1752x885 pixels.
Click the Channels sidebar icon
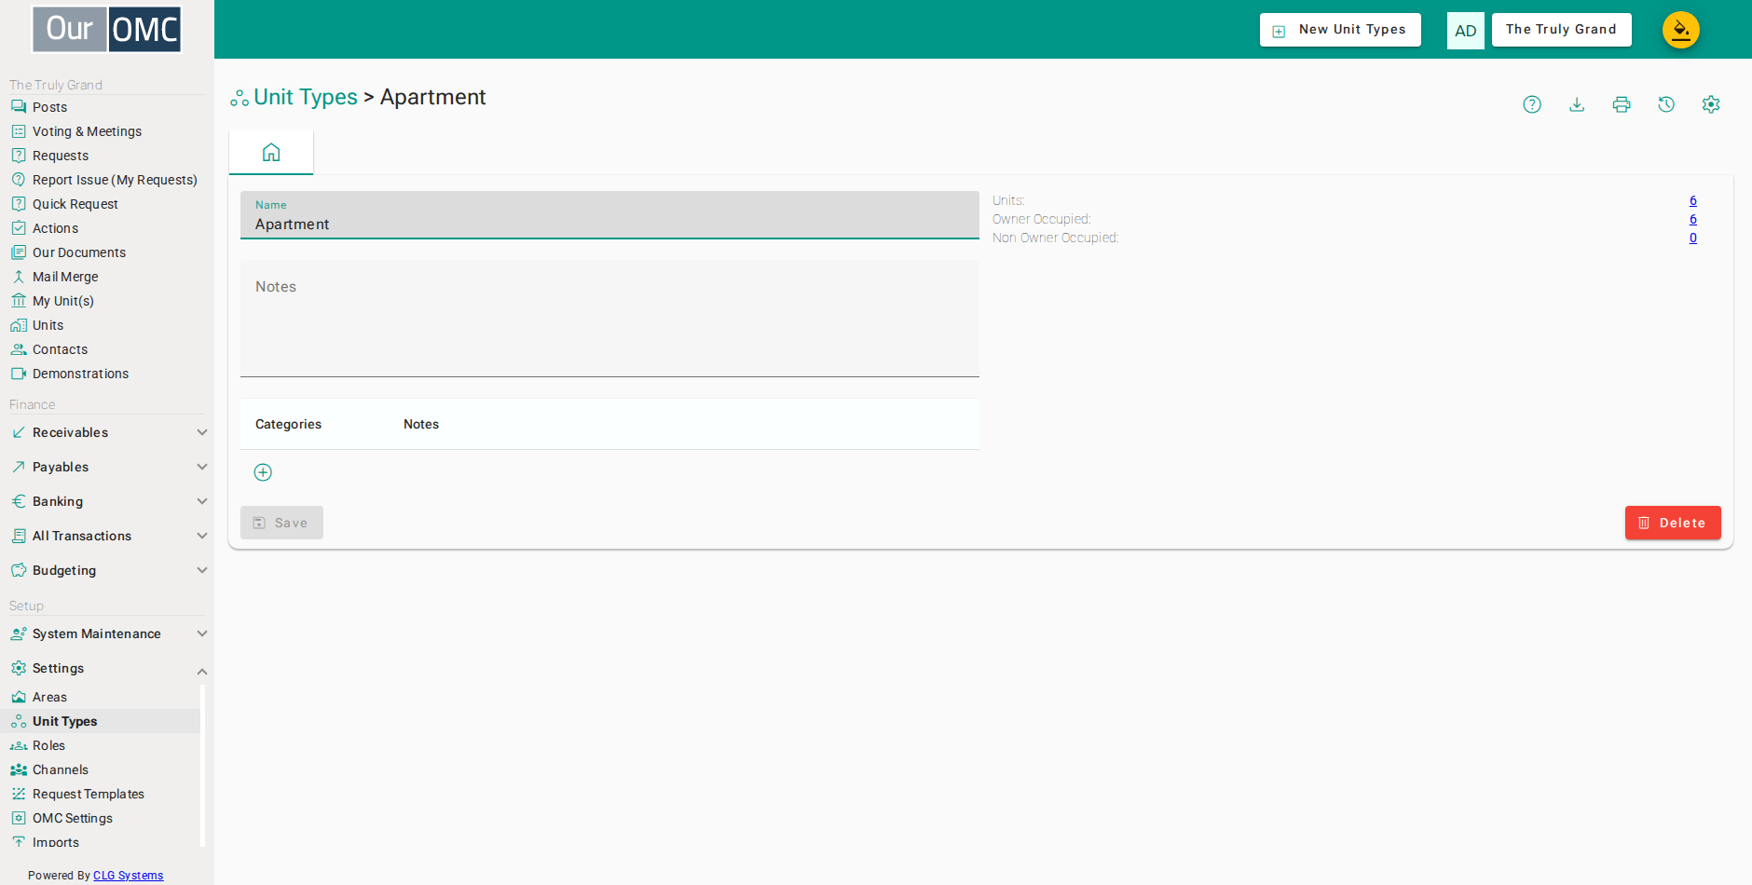pyautogui.click(x=19, y=769)
